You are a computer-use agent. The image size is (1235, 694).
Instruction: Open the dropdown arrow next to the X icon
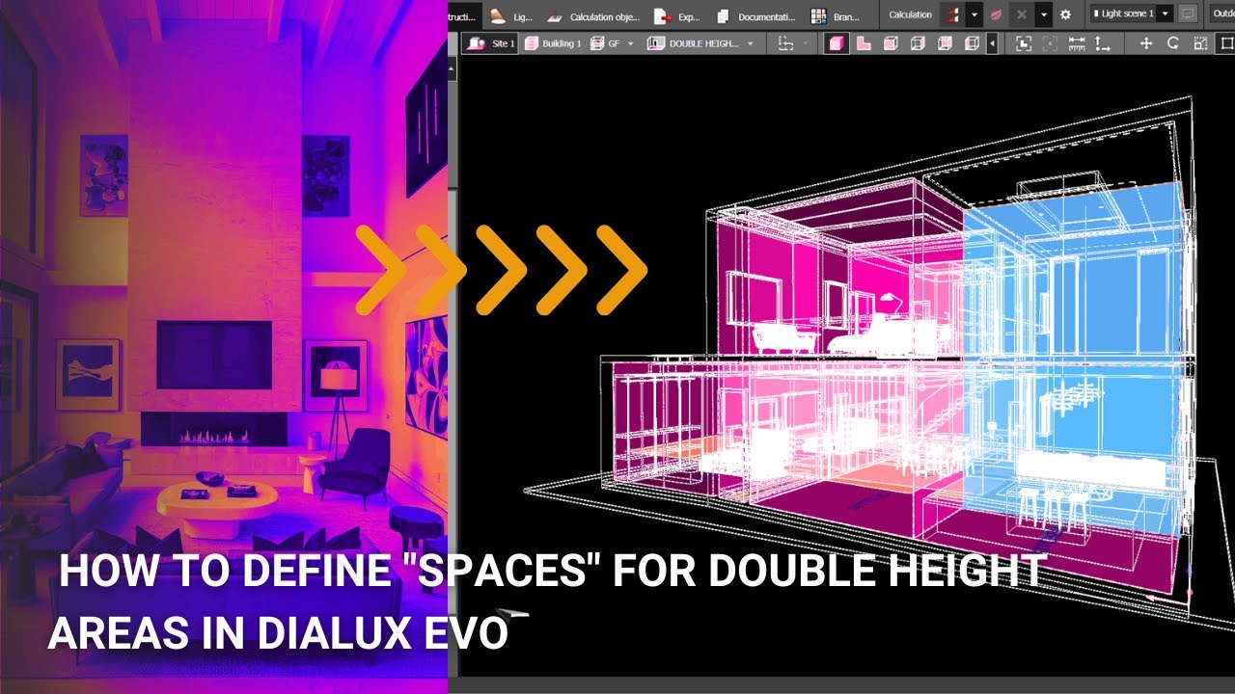pos(1043,14)
